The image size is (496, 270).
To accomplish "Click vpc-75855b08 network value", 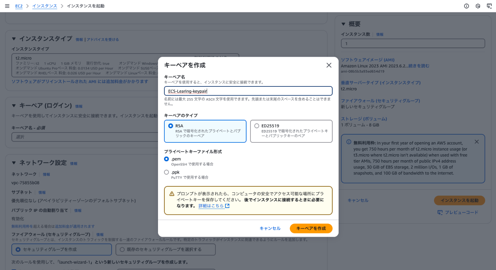I will (26, 183).
